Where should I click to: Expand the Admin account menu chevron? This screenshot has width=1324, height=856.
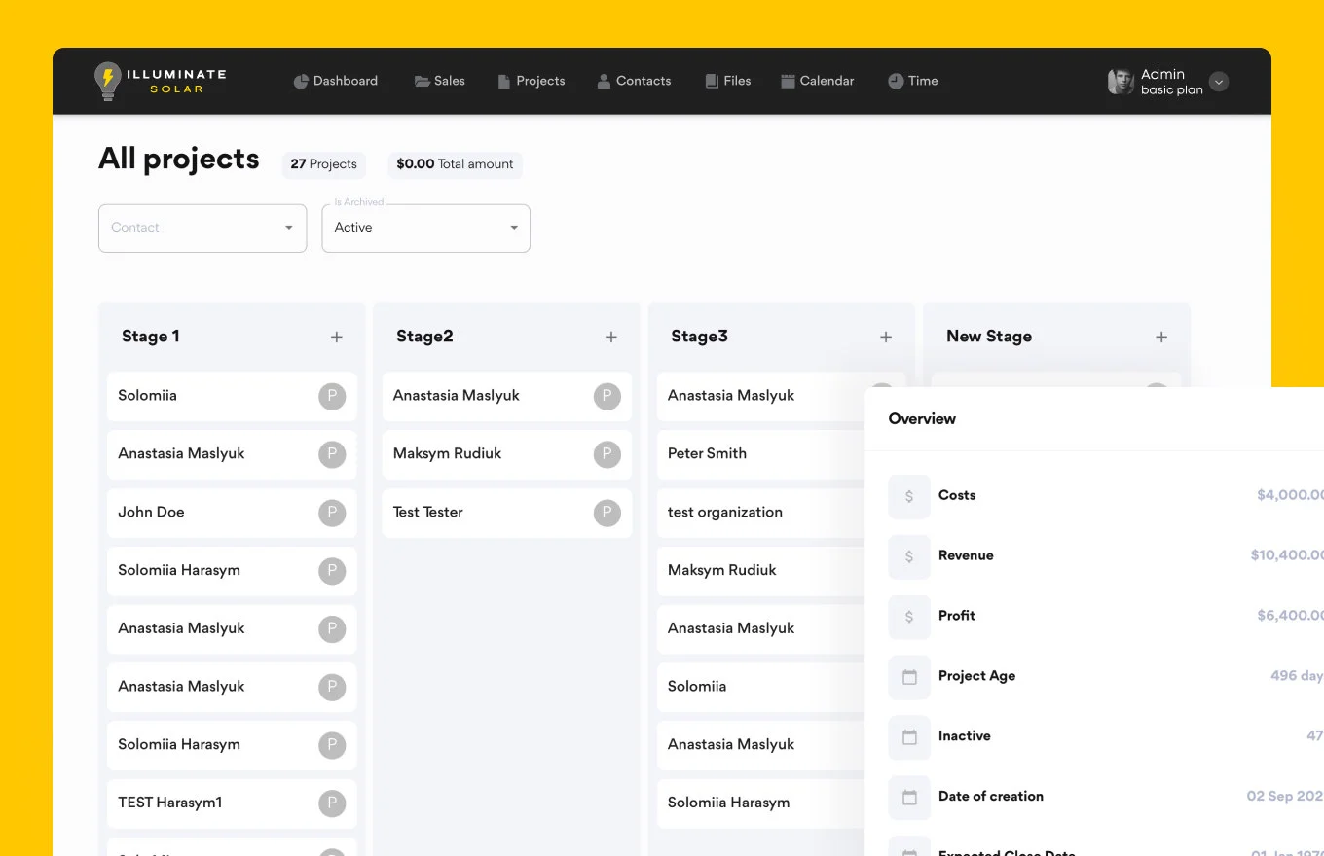tap(1218, 82)
